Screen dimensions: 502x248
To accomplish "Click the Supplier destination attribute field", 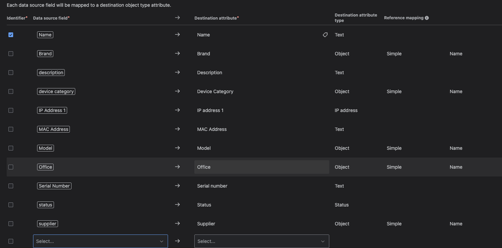I will (x=262, y=224).
